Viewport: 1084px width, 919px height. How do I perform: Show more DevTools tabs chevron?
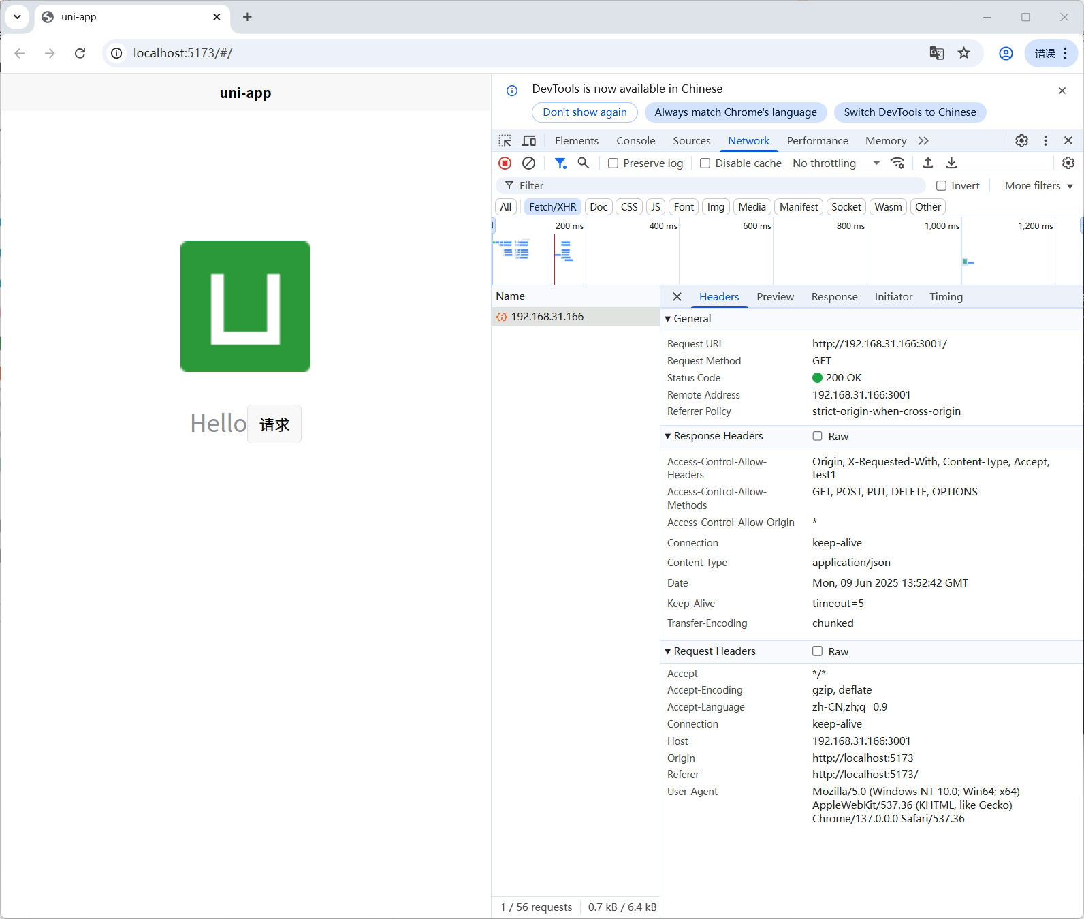(x=923, y=141)
